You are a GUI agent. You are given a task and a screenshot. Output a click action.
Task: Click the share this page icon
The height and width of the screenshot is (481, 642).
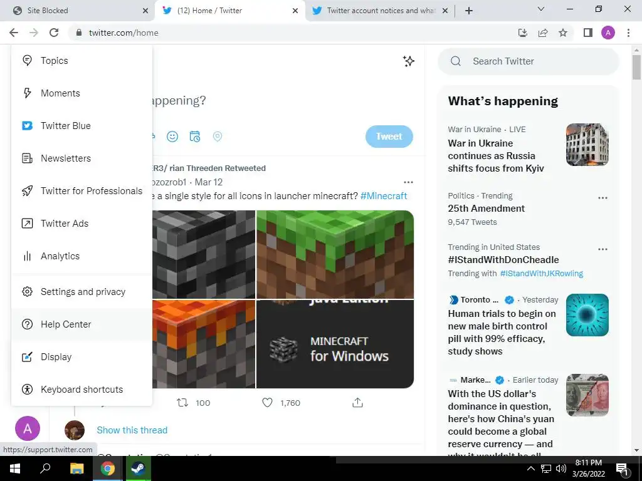(x=543, y=33)
